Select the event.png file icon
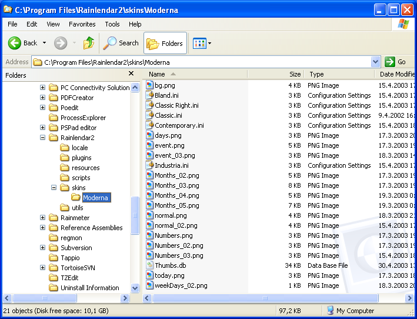Screen dimensions: 417x319 click(150, 145)
